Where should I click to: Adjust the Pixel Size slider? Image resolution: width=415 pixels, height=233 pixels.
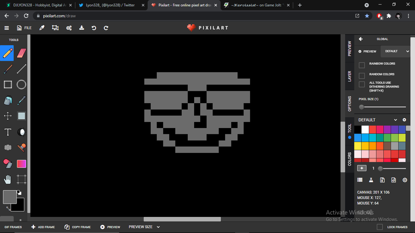[x=382, y=107]
